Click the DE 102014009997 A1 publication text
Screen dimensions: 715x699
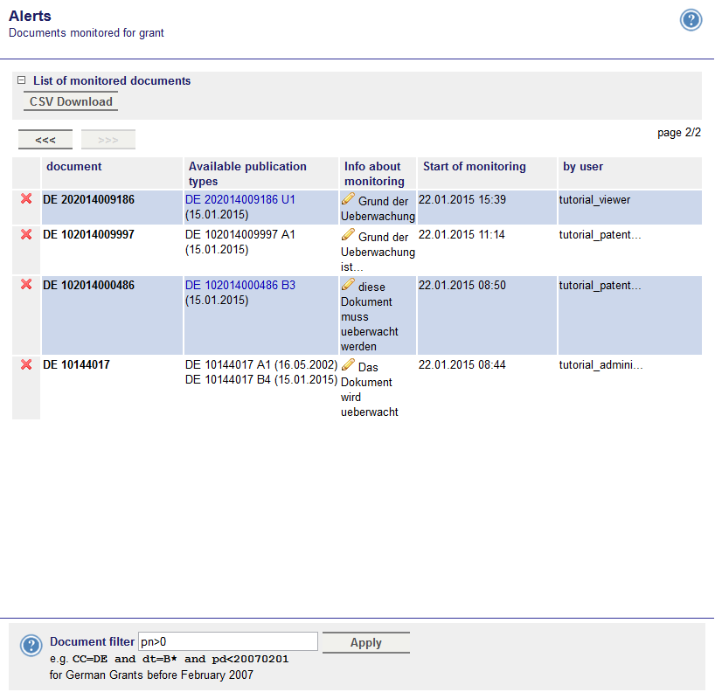click(240, 234)
